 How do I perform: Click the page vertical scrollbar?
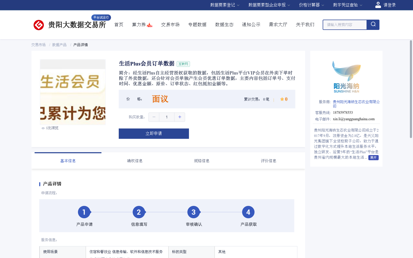click(x=411, y=89)
